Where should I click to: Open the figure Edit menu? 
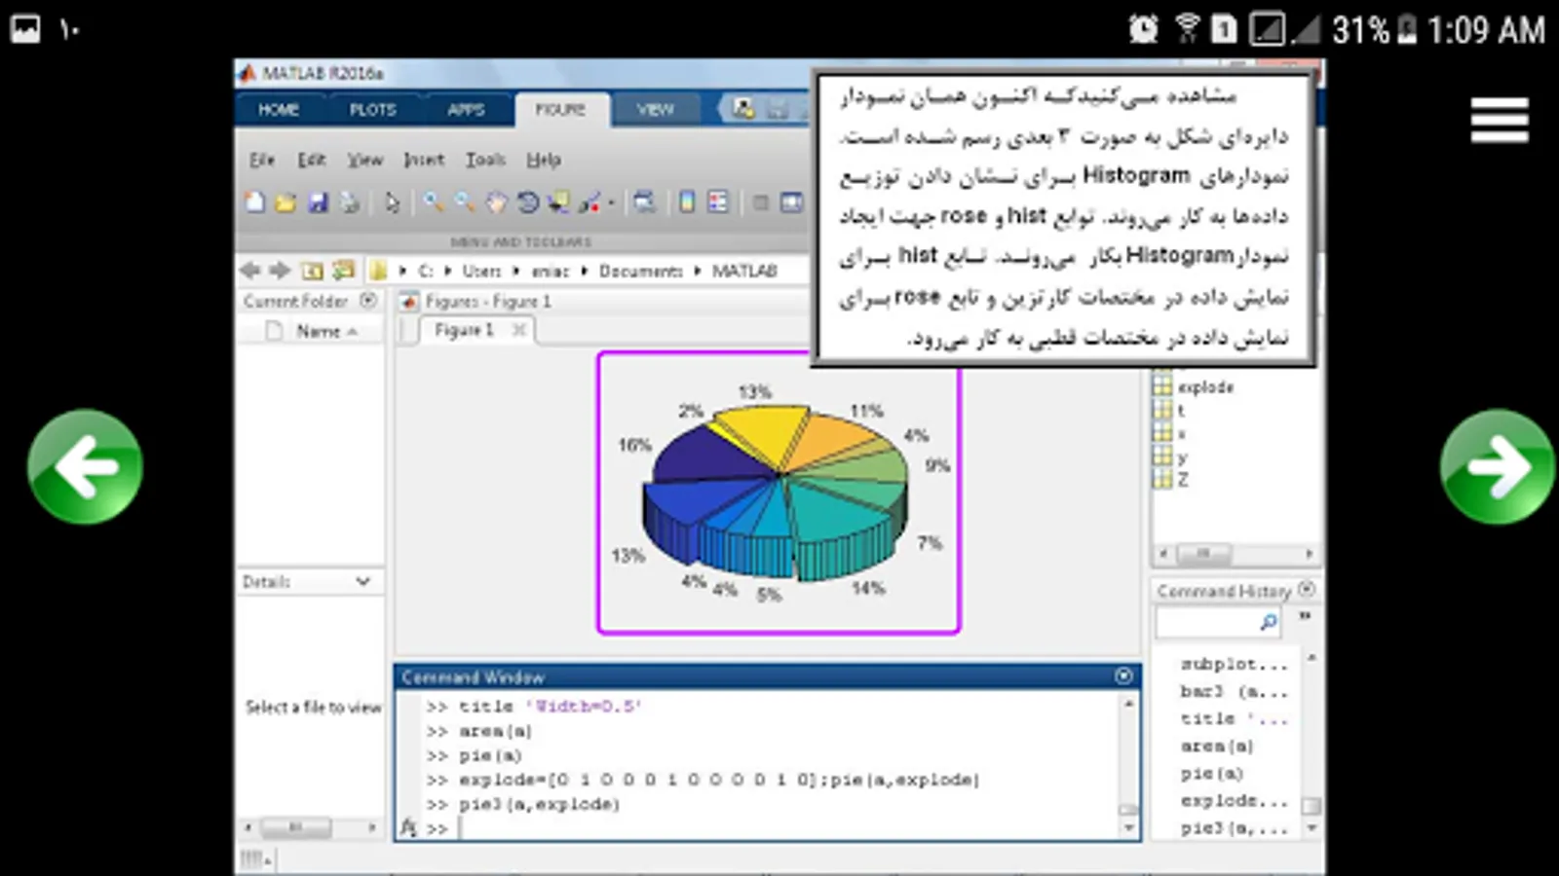click(x=312, y=160)
